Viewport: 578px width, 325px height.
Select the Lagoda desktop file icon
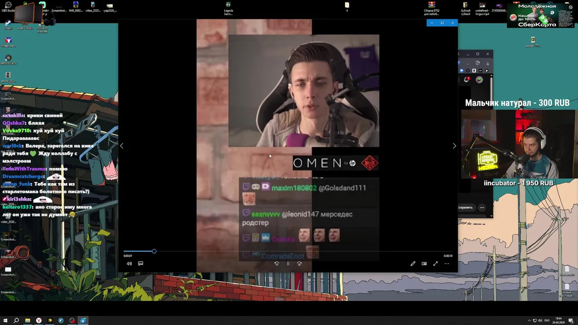tap(228, 8)
